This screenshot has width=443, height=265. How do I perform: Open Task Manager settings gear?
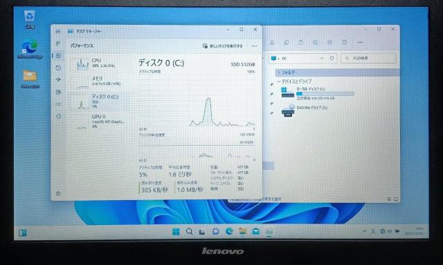58,193
